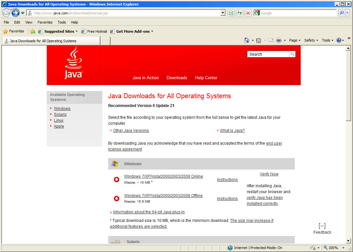Click the Apple link in sidebar

coord(59,126)
